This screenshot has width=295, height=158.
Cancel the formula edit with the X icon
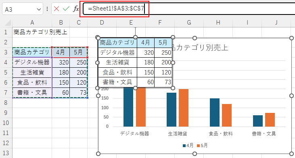[x=56, y=8]
